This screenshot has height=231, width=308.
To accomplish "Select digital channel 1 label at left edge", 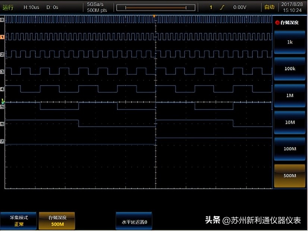I will tap(3, 37).
